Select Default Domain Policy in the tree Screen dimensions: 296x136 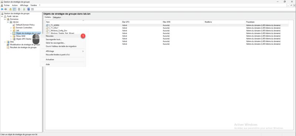click(x=25, y=25)
